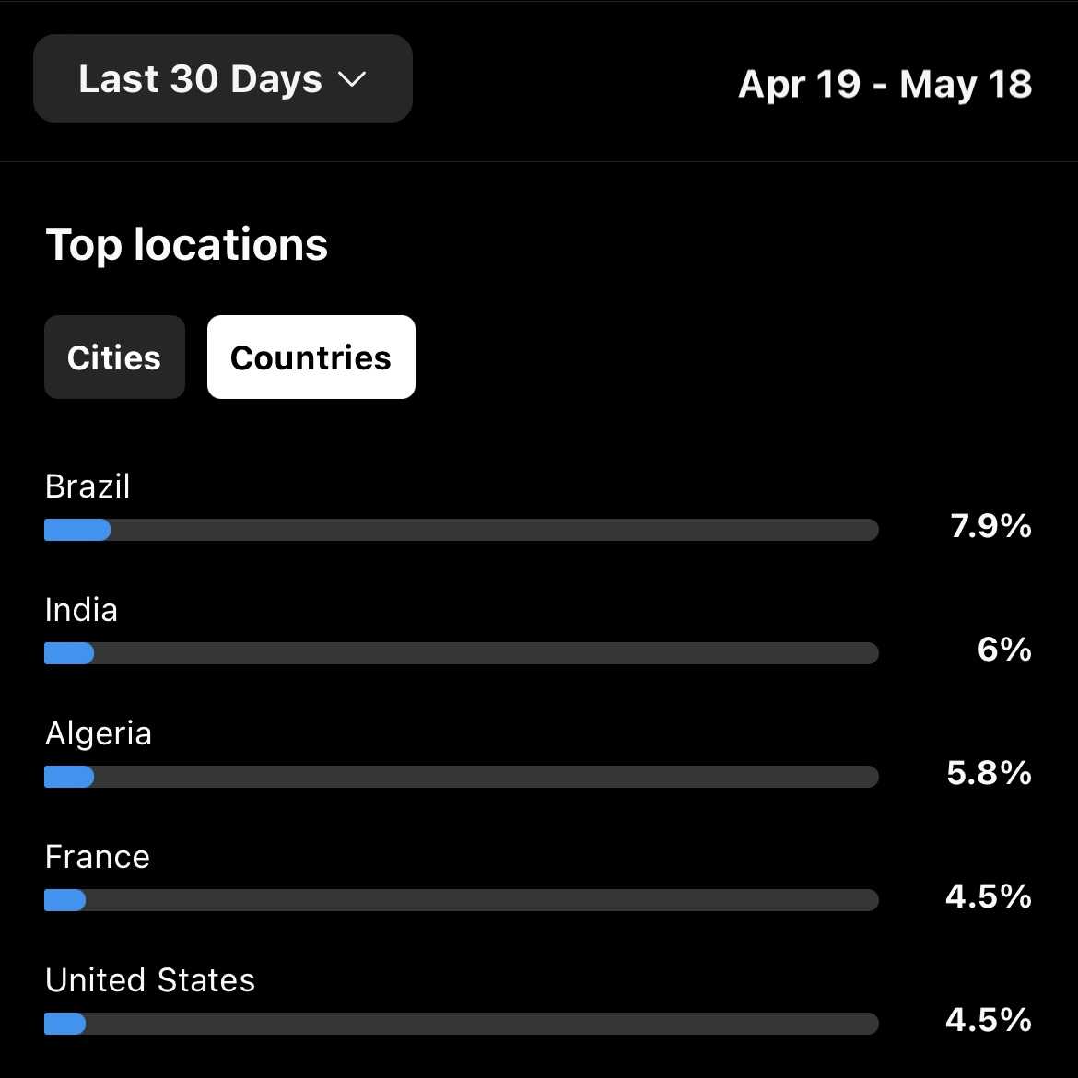Click the Brazil progress bar
This screenshot has width=1078, height=1078.
462,530
